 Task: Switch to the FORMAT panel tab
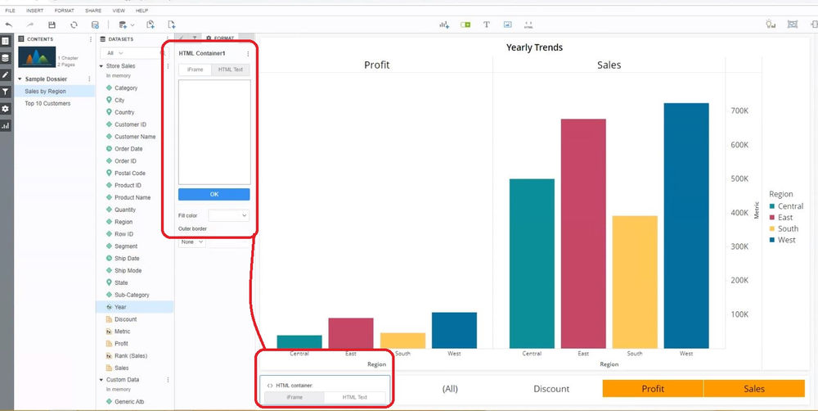click(220, 38)
